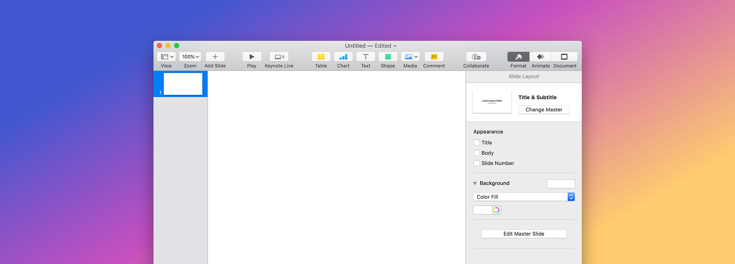
Task: Switch to the Animate inspector
Action: (541, 57)
